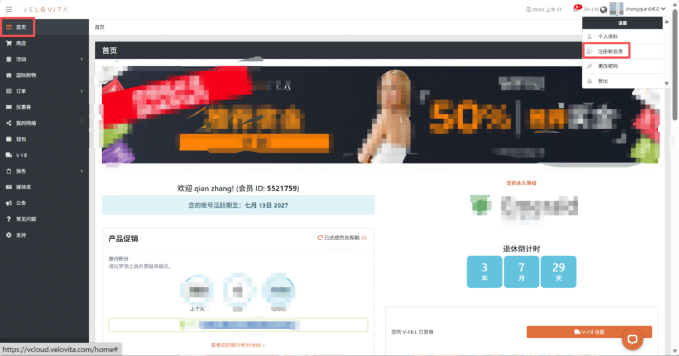Select 注册新会员 from the account menu
Image resolution: width=679 pixels, height=356 pixels.
pyautogui.click(x=609, y=51)
